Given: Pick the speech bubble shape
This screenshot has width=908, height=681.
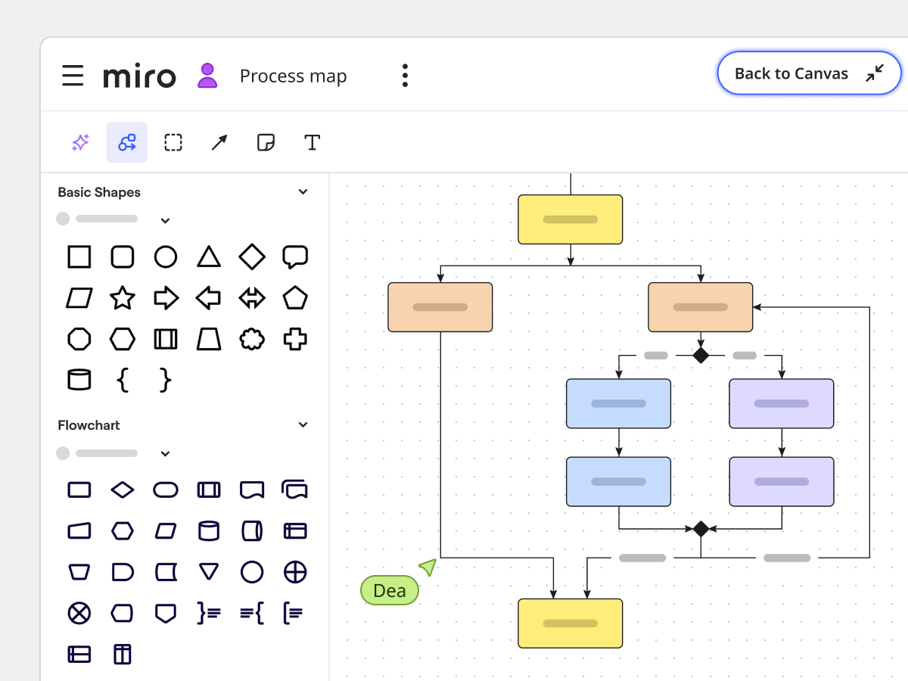Looking at the screenshot, I should coord(295,257).
